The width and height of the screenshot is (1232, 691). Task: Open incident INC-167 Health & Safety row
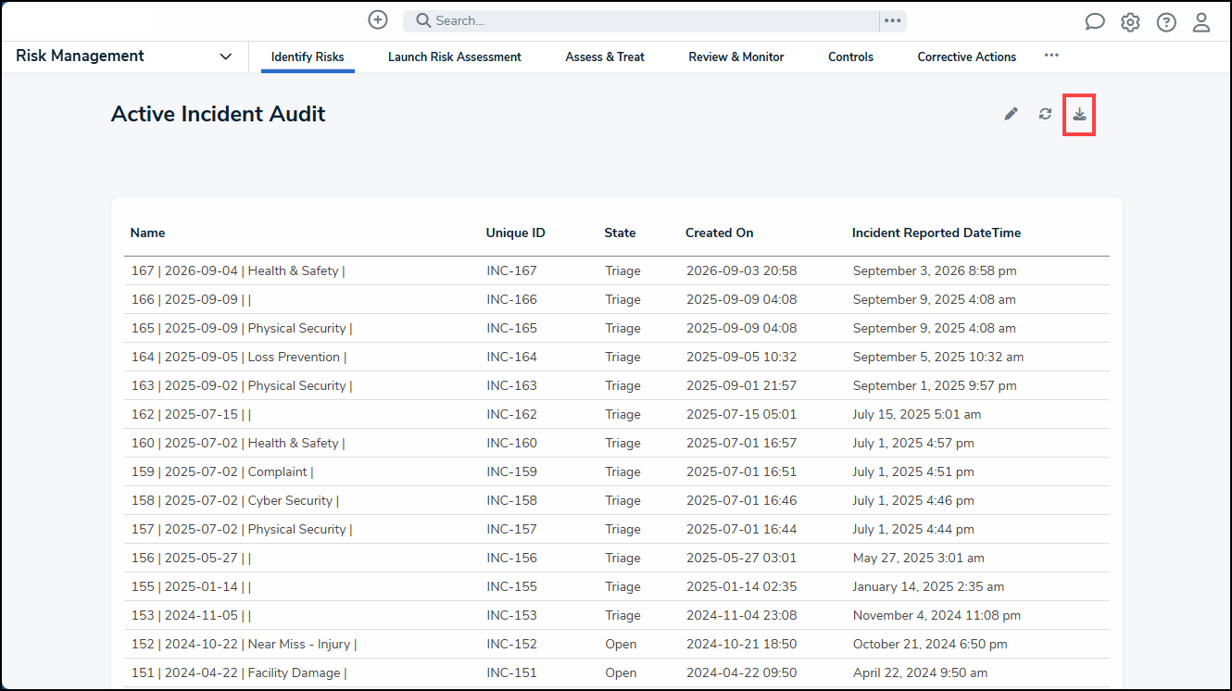tap(617, 271)
